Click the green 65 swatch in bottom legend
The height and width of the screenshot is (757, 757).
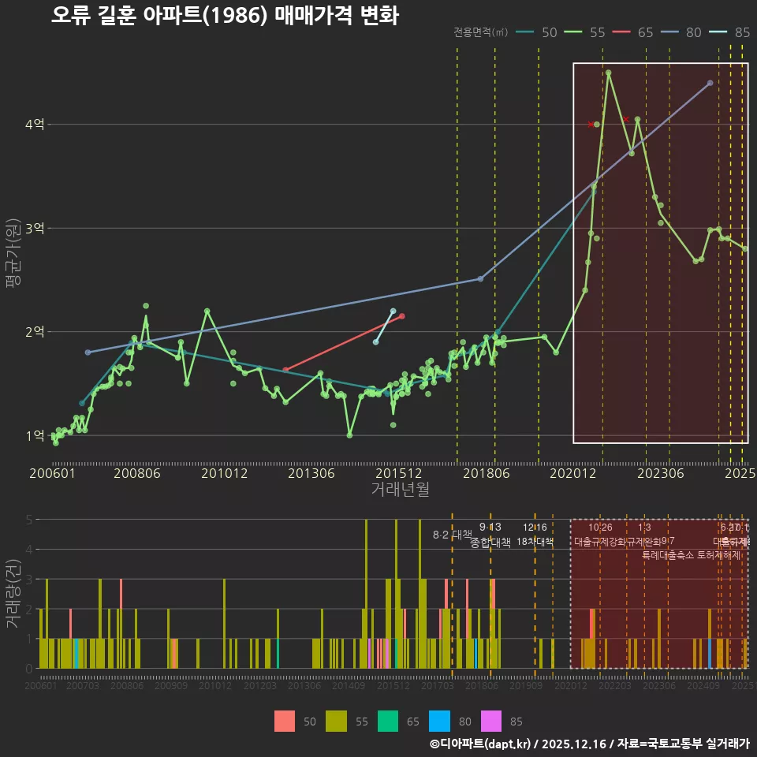click(389, 721)
